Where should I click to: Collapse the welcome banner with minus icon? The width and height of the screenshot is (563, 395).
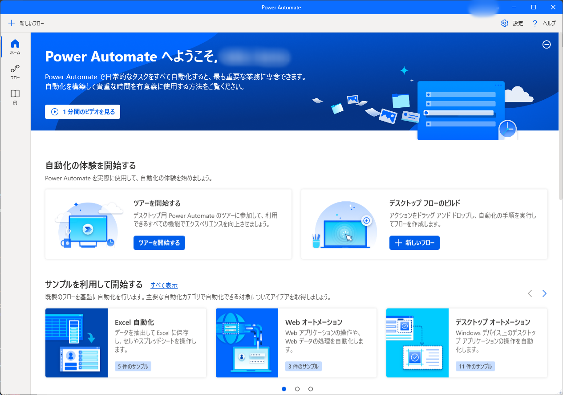(x=547, y=44)
